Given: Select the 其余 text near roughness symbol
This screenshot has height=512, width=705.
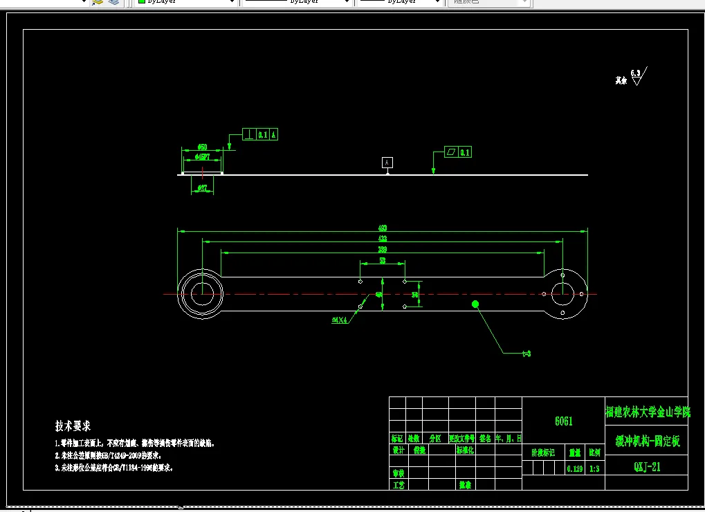Looking at the screenshot, I should (x=621, y=80).
